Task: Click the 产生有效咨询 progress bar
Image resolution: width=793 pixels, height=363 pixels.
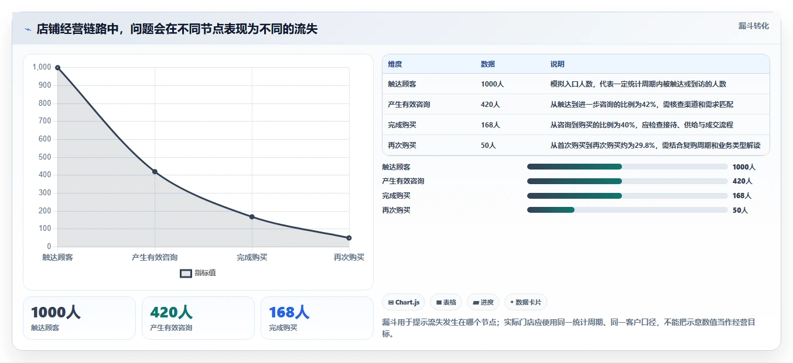Action: [x=627, y=181]
